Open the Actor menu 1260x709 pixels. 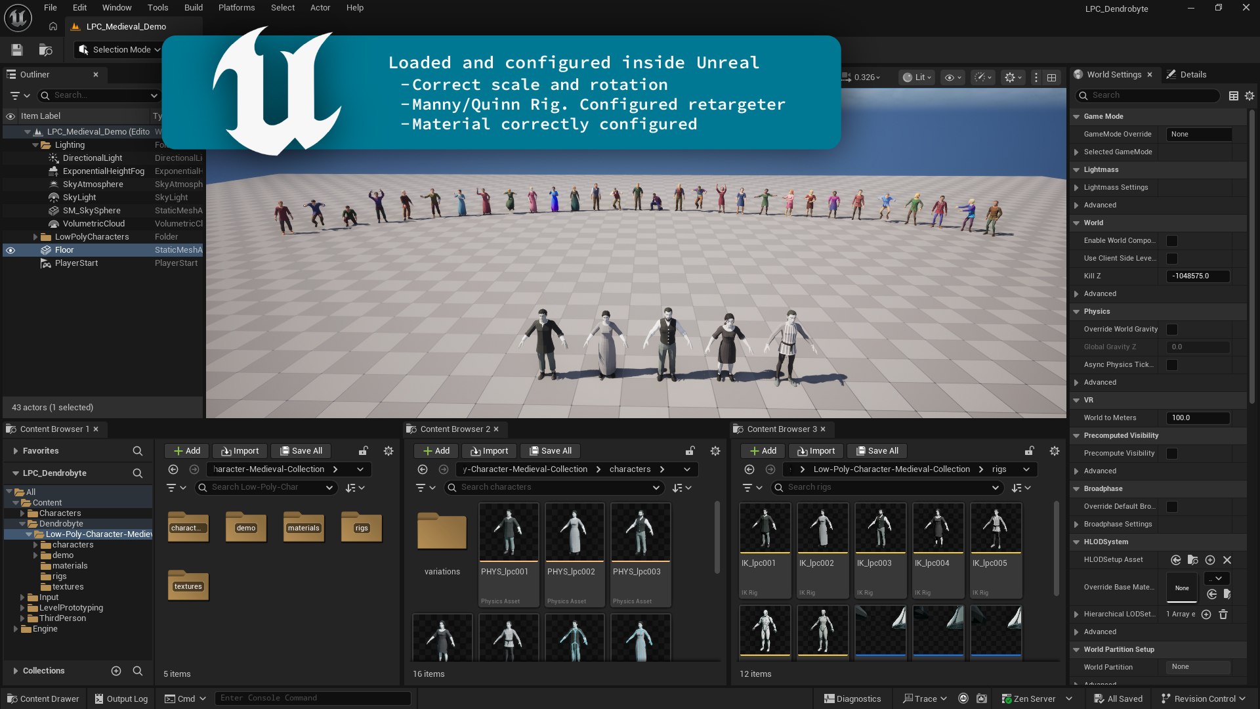point(320,8)
